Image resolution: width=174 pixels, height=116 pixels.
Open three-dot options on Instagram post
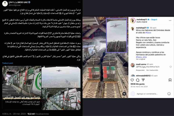click(x=170, y=21)
